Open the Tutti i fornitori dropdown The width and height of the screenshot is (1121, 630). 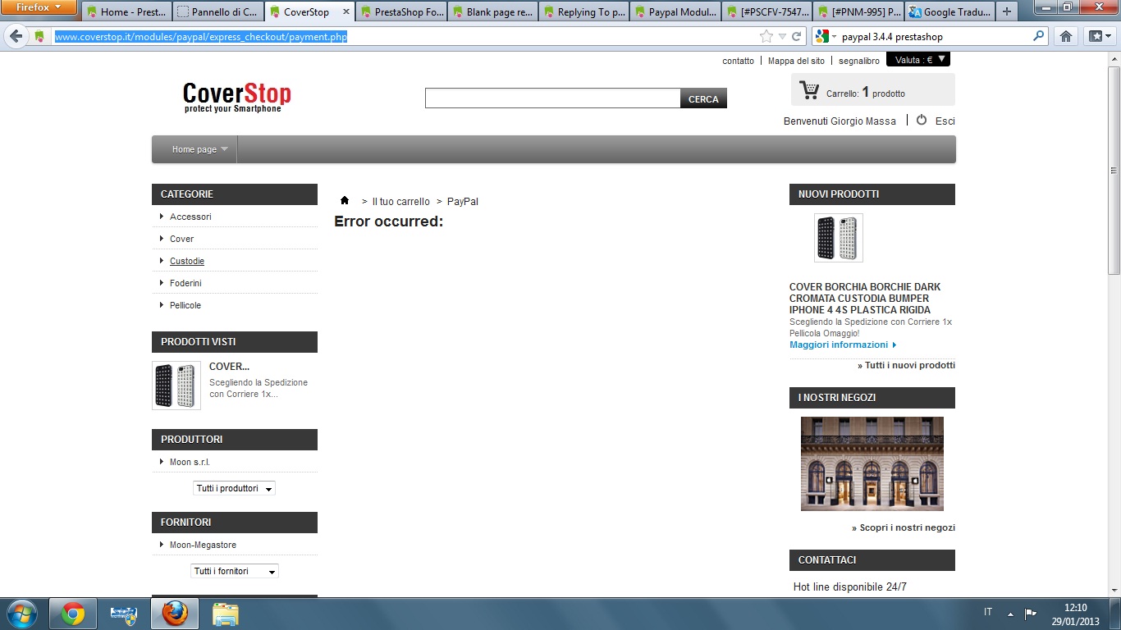tap(235, 571)
